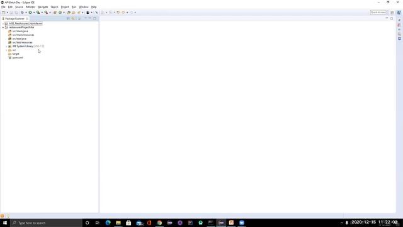403x227 pixels.
Task: Open the Windows Start menu
Action: 5,223
